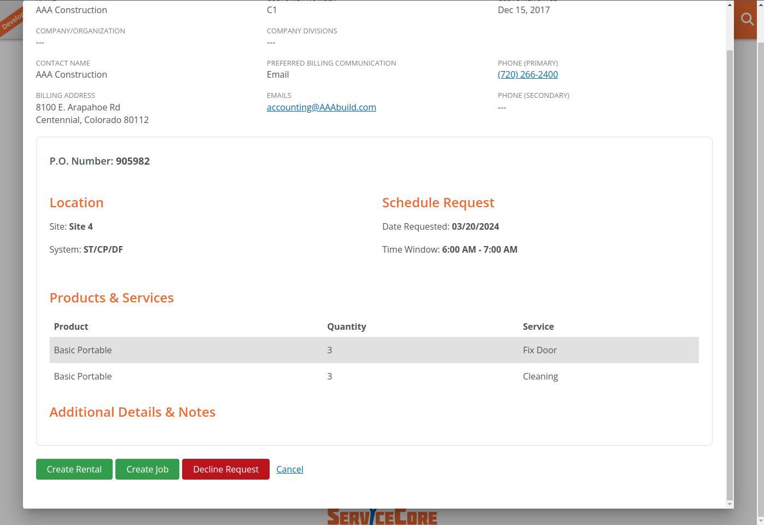Click the Additional Details & Notes heading

132,412
